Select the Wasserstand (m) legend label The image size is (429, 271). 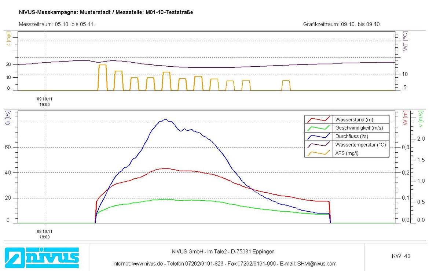click(x=355, y=119)
